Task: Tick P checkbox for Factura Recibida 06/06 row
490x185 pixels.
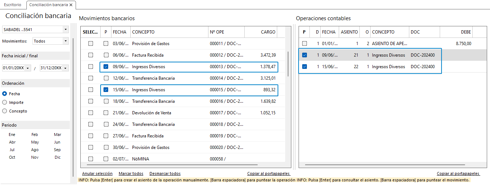Action: point(106,55)
